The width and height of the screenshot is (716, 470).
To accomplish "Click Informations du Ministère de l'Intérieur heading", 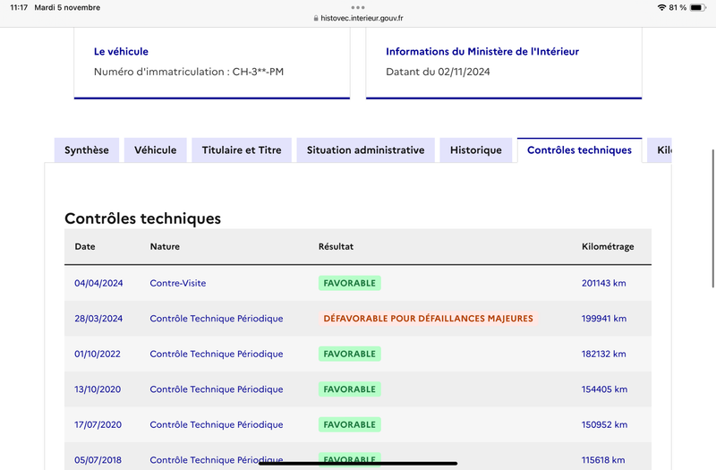I will point(482,52).
